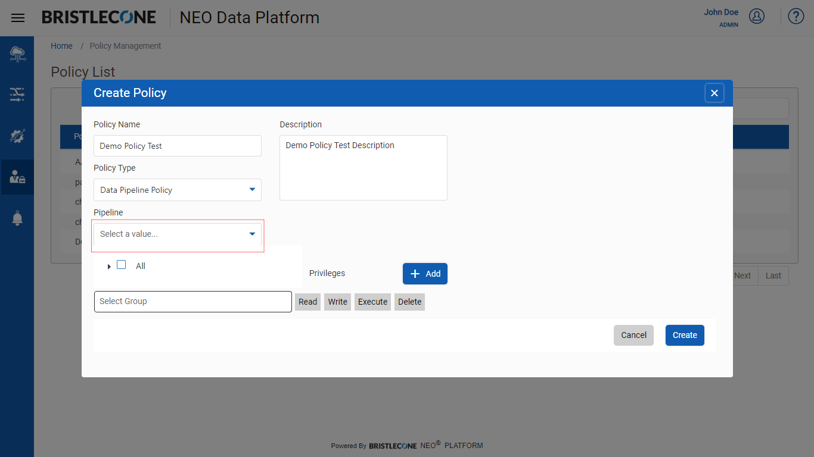Open the data pipelines sidebar icon
This screenshot has width=814, height=457.
click(x=17, y=94)
